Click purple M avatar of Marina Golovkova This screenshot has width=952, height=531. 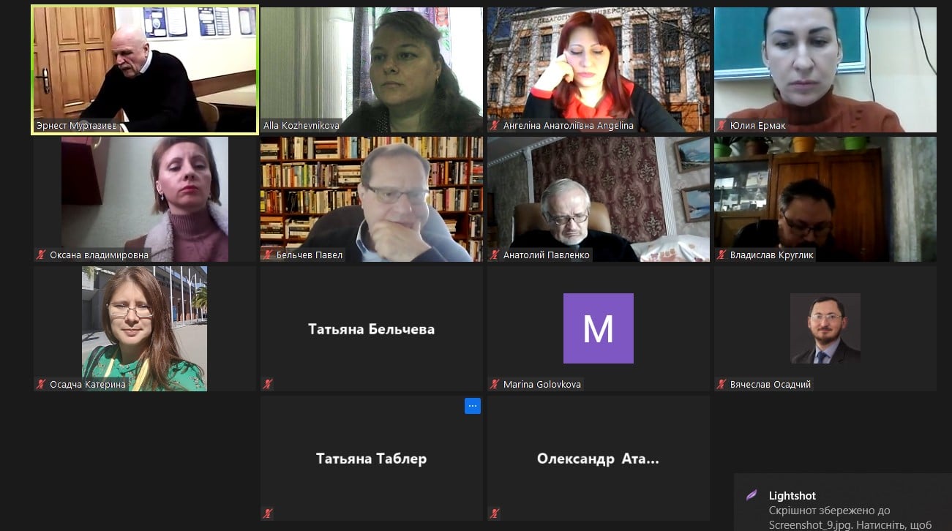point(599,328)
